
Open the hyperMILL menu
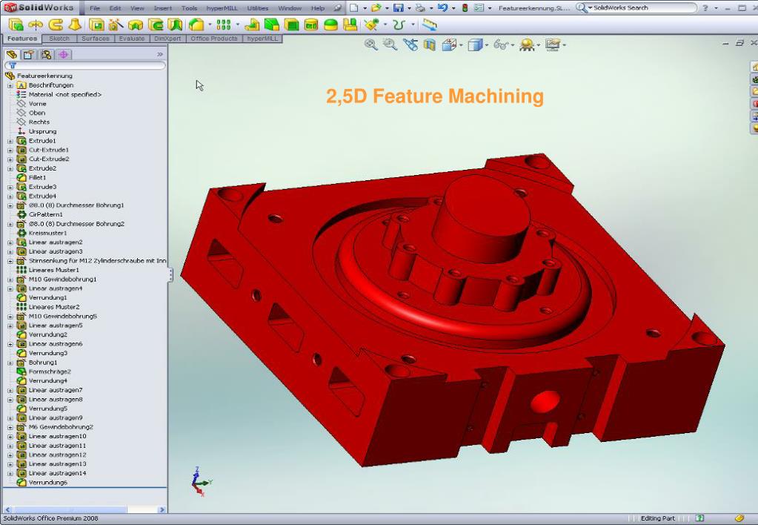(x=222, y=8)
